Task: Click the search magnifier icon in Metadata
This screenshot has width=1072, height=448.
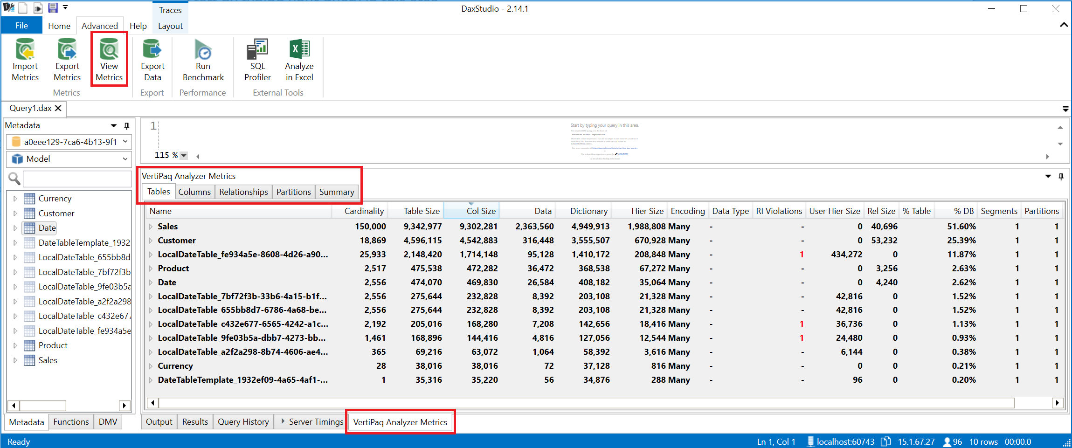Action: point(14,179)
